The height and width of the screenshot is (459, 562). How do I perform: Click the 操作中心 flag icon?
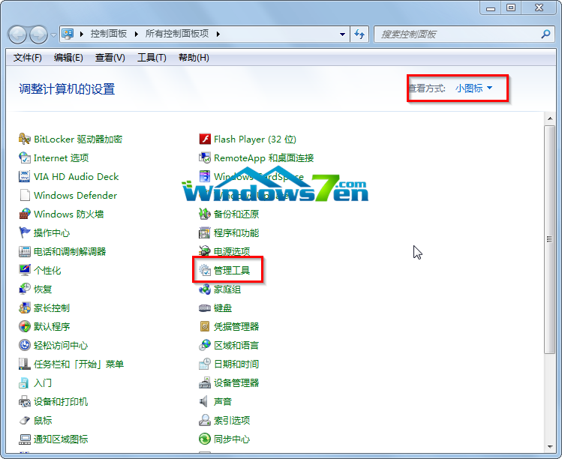pos(24,232)
